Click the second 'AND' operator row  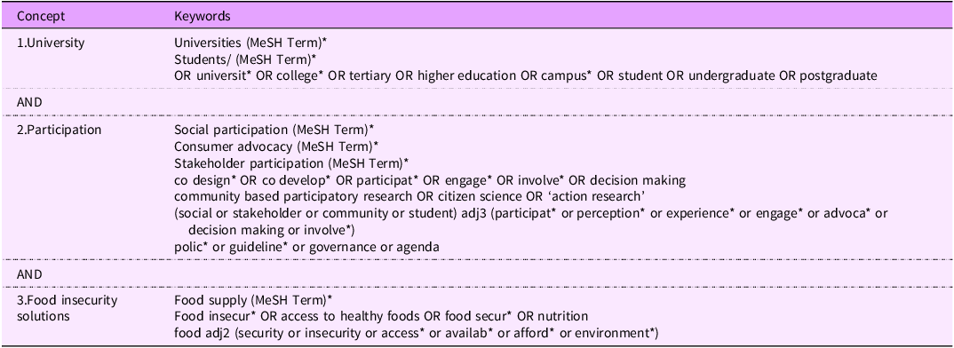click(477, 274)
